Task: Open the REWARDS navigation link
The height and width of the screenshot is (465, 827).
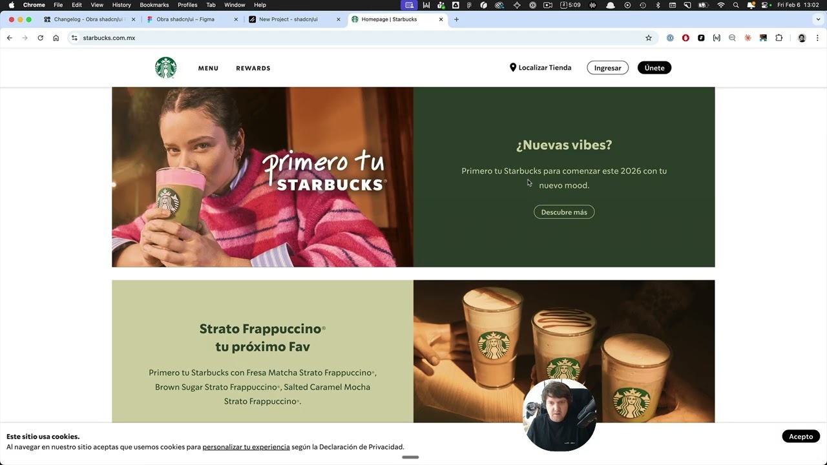Action: click(x=253, y=68)
